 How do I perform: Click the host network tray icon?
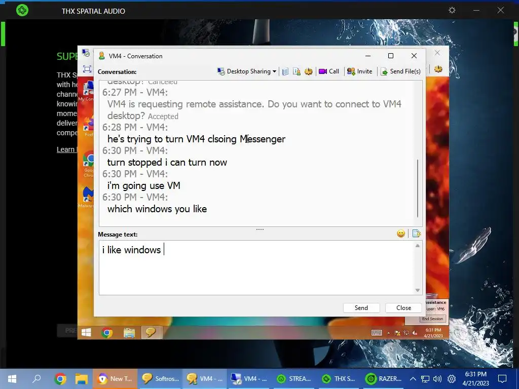tap(425, 379)
